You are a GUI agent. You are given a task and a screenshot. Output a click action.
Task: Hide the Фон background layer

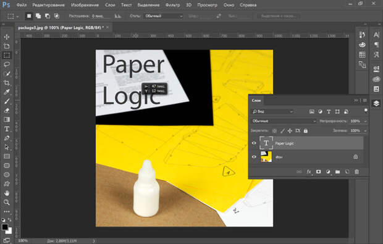(x=254, y=157)
